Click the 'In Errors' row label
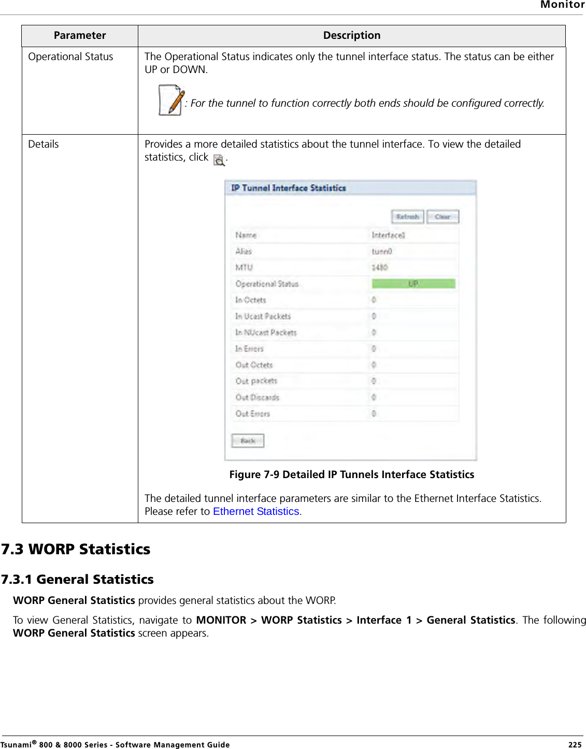586x749 pixels. click(249, 349)
